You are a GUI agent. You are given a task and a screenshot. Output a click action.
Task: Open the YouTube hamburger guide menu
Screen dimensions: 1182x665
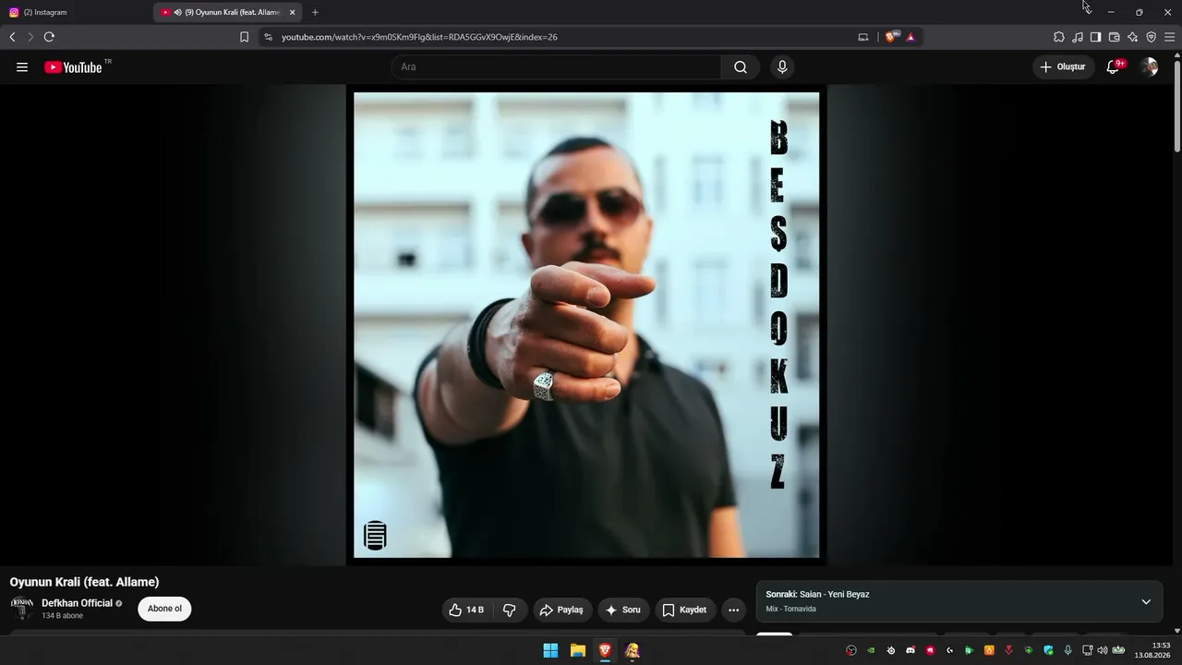pos(22,66)
